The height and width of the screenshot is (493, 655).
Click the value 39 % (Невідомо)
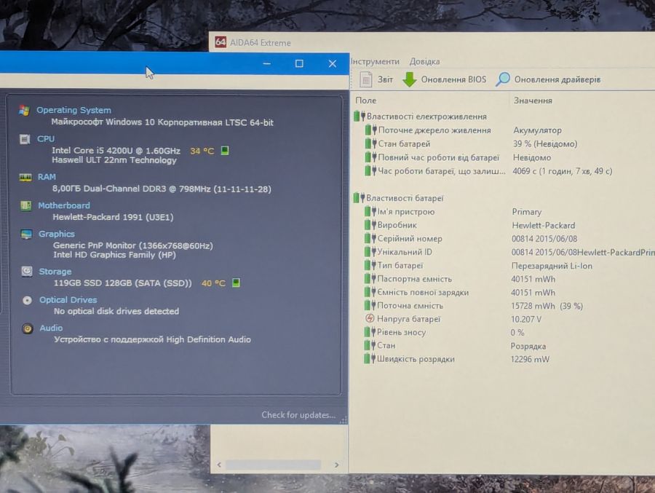click(544, 144)
